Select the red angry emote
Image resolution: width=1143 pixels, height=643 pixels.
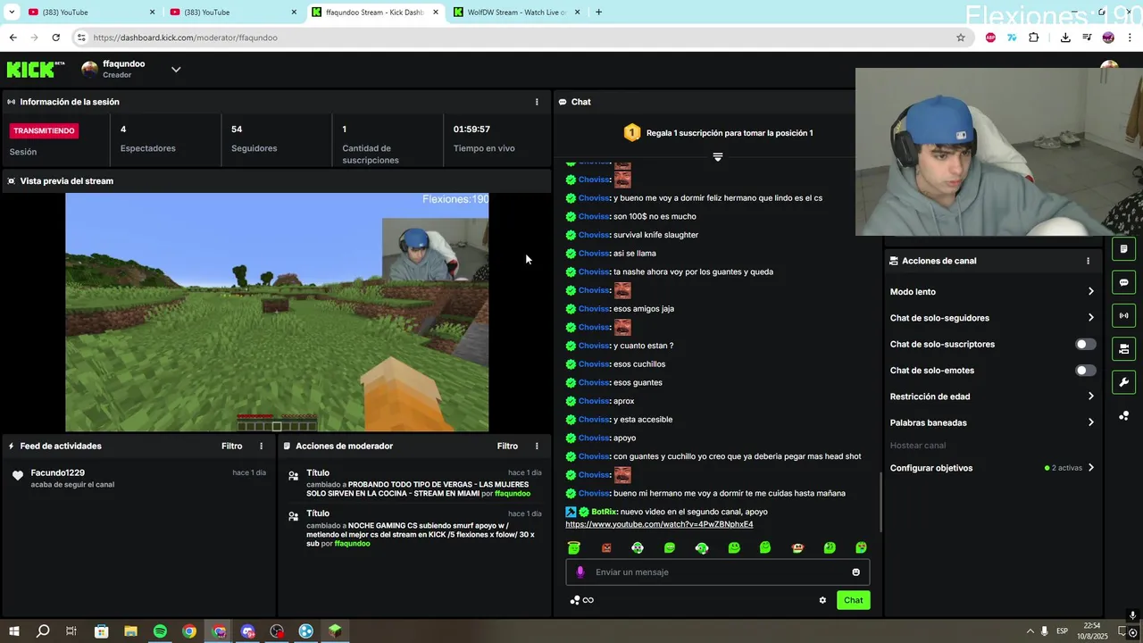point(606,547)
